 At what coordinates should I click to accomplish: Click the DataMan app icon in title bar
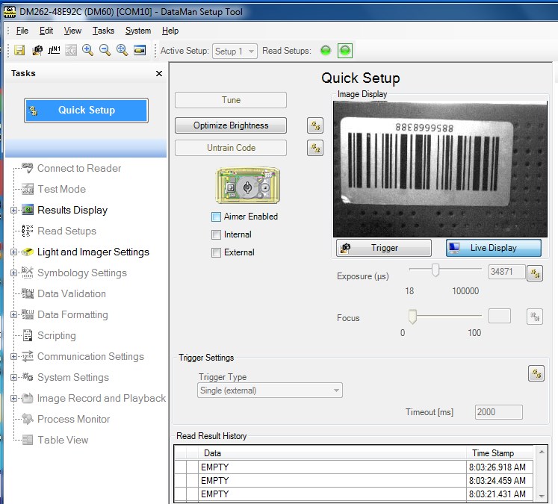point(9,12)
